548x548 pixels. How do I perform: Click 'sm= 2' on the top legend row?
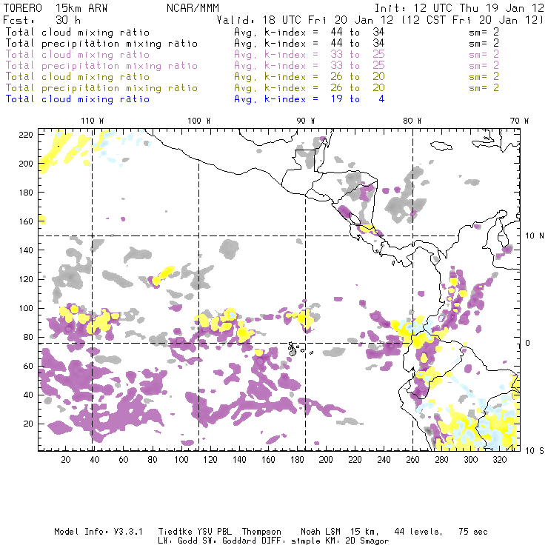[x=484, y=33]
